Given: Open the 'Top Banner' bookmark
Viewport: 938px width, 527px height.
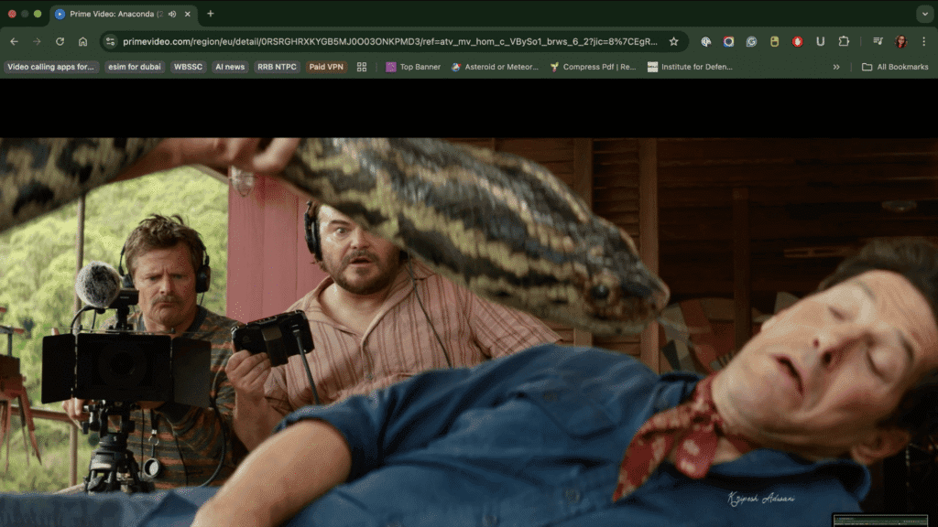Looking at the screenshot, I should [x=413, y=67].
